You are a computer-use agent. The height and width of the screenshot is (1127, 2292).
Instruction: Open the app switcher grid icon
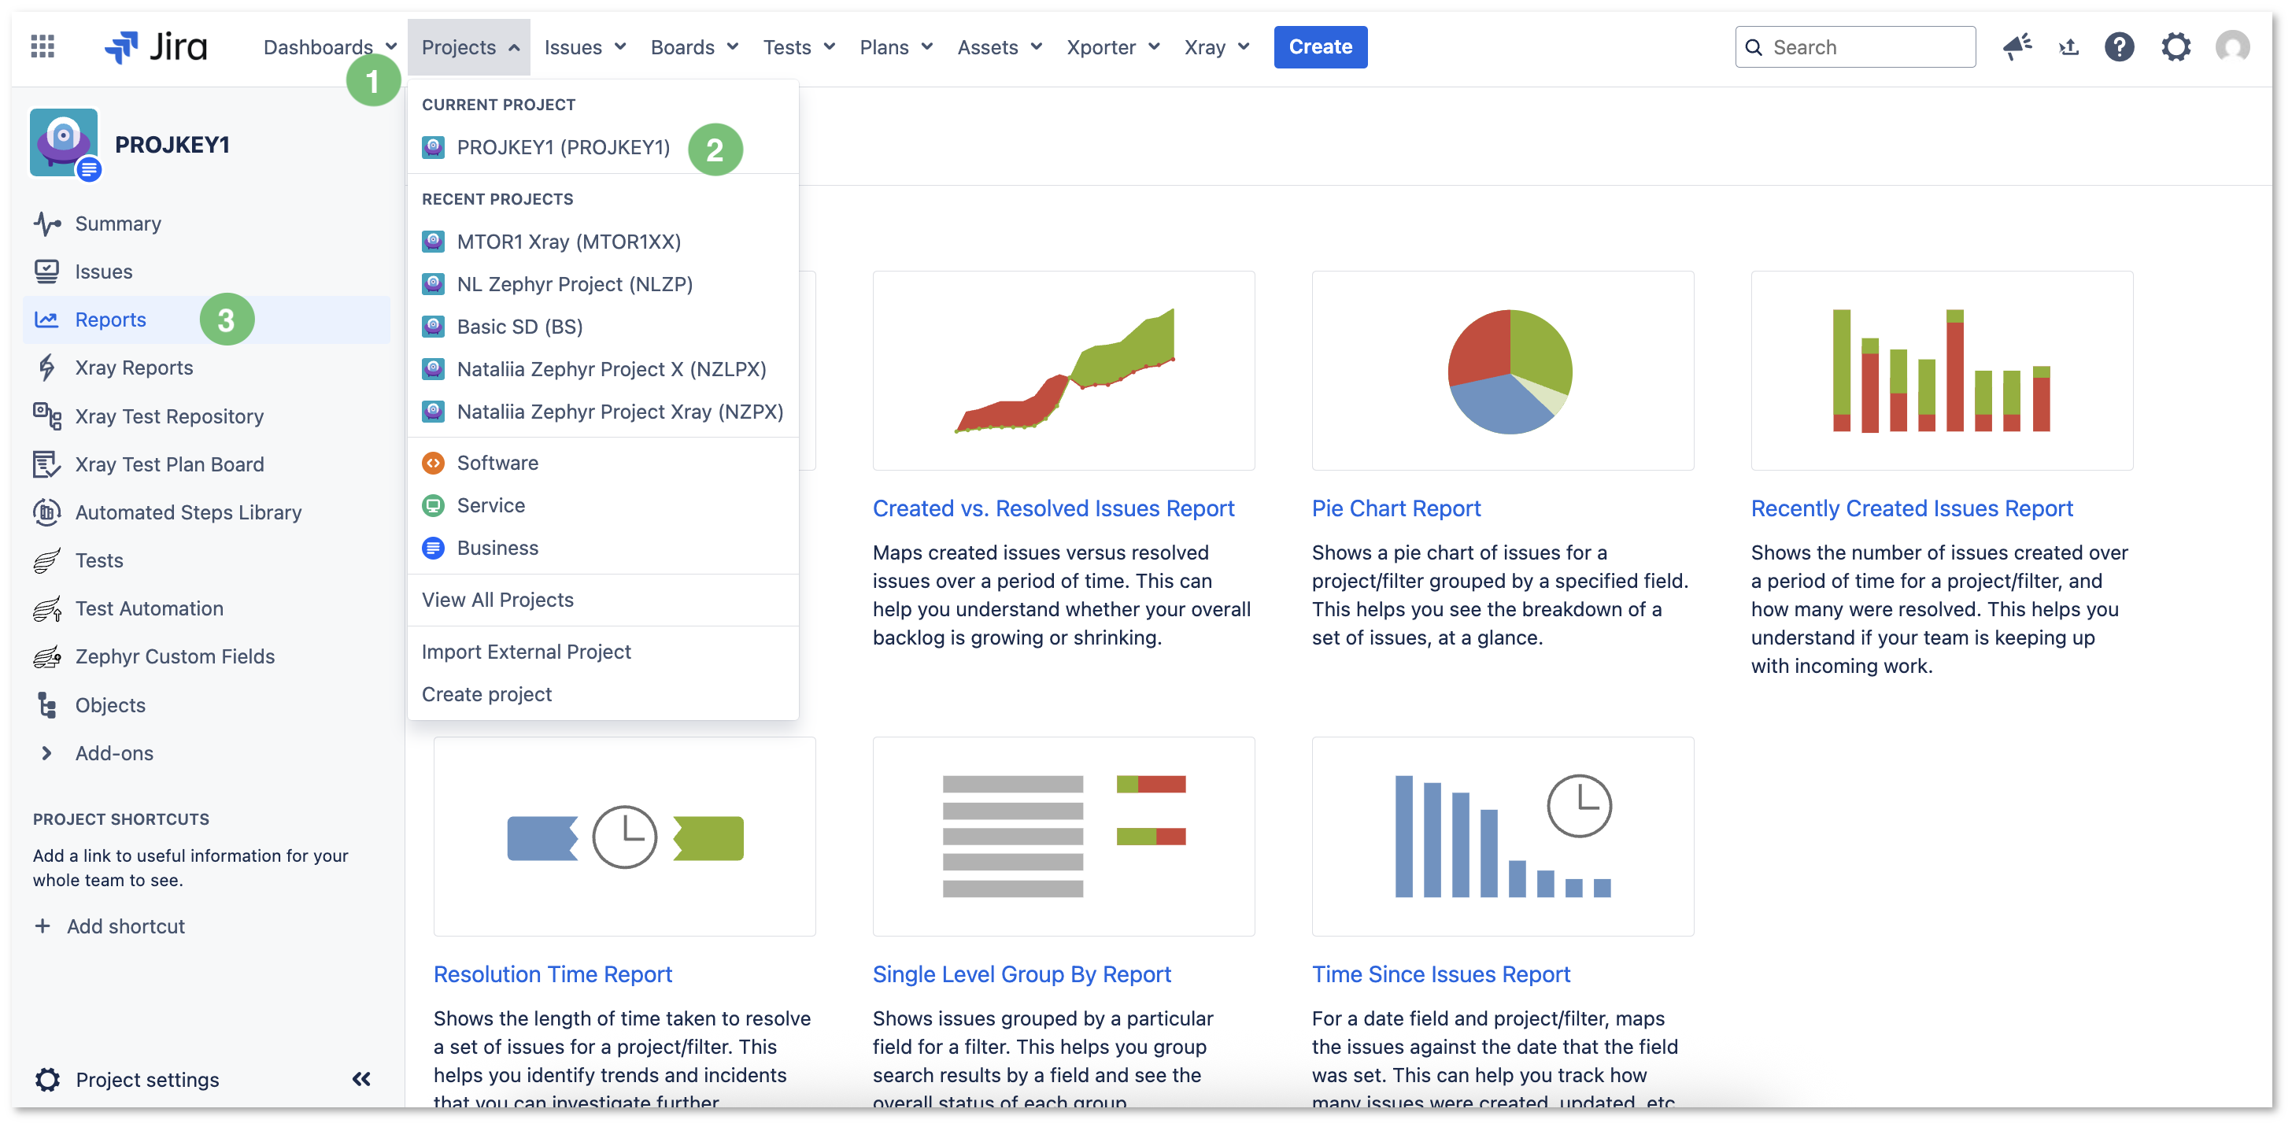43,46
